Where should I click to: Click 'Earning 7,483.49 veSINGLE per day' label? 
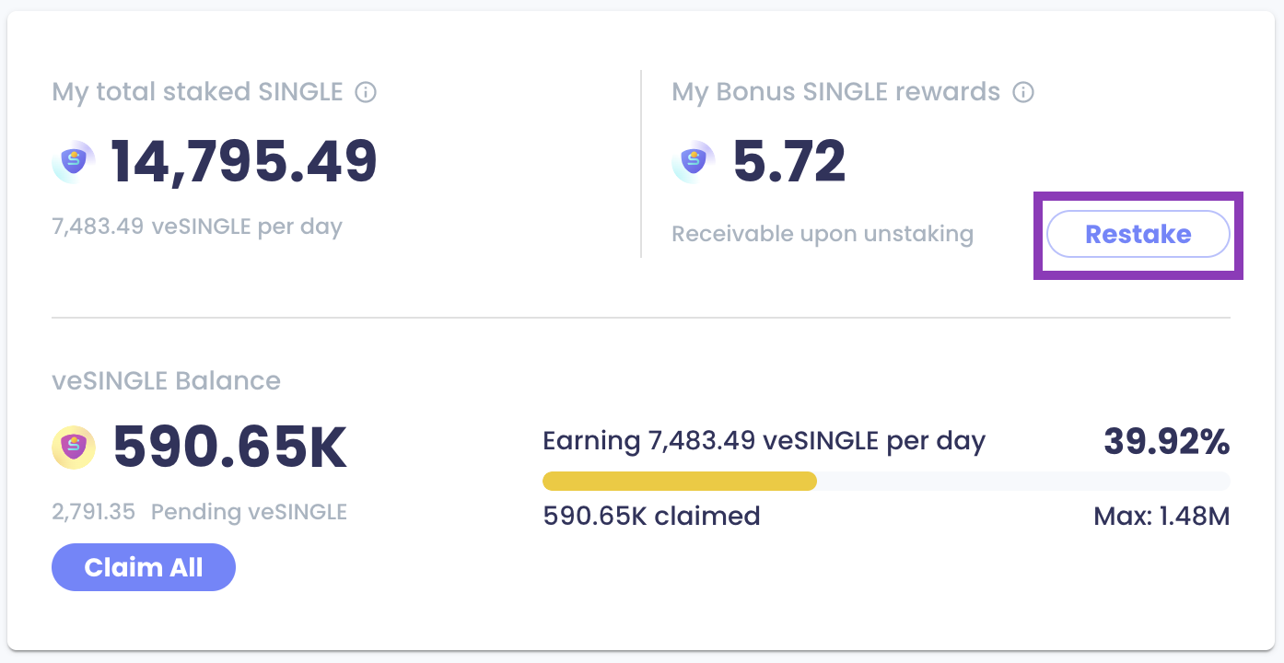pos(764,441)
